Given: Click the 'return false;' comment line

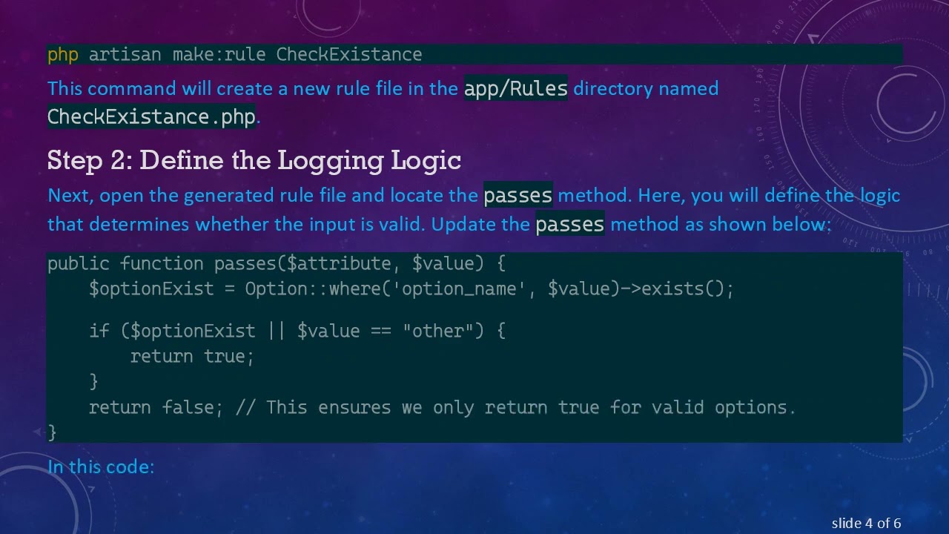Looking at the screenshot, I should pyautogui.click(x=443, y=407).
